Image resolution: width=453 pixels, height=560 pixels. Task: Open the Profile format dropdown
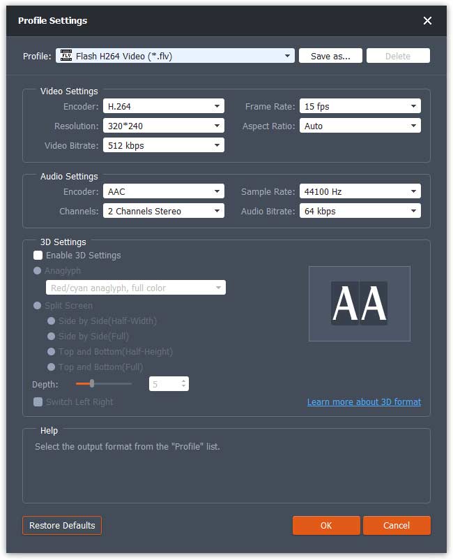[x=287, y=56]
